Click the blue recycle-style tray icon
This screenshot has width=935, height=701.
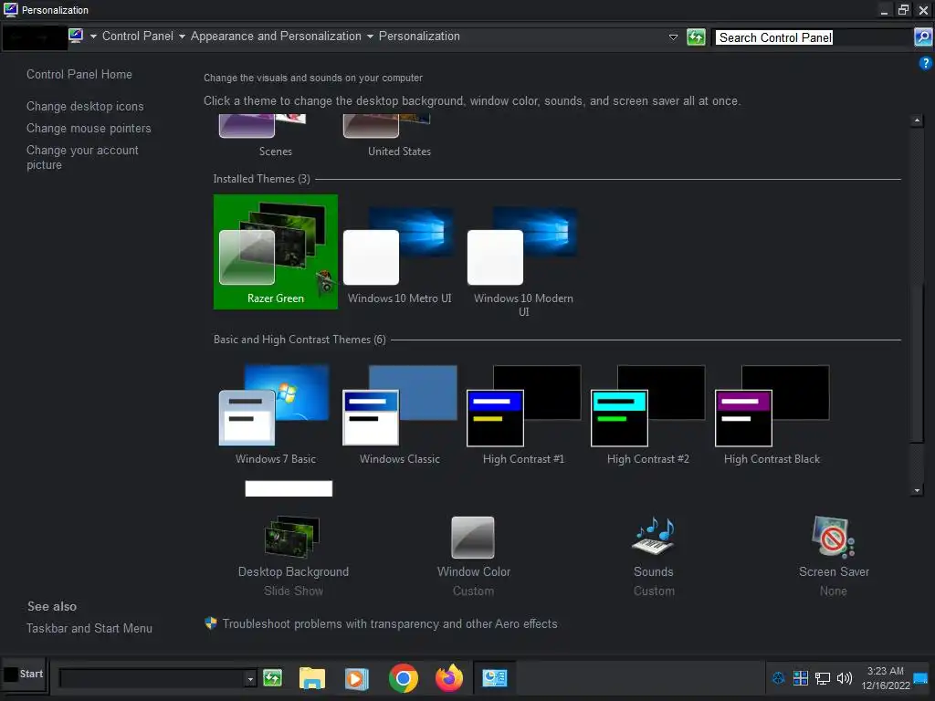pos(778,678)
